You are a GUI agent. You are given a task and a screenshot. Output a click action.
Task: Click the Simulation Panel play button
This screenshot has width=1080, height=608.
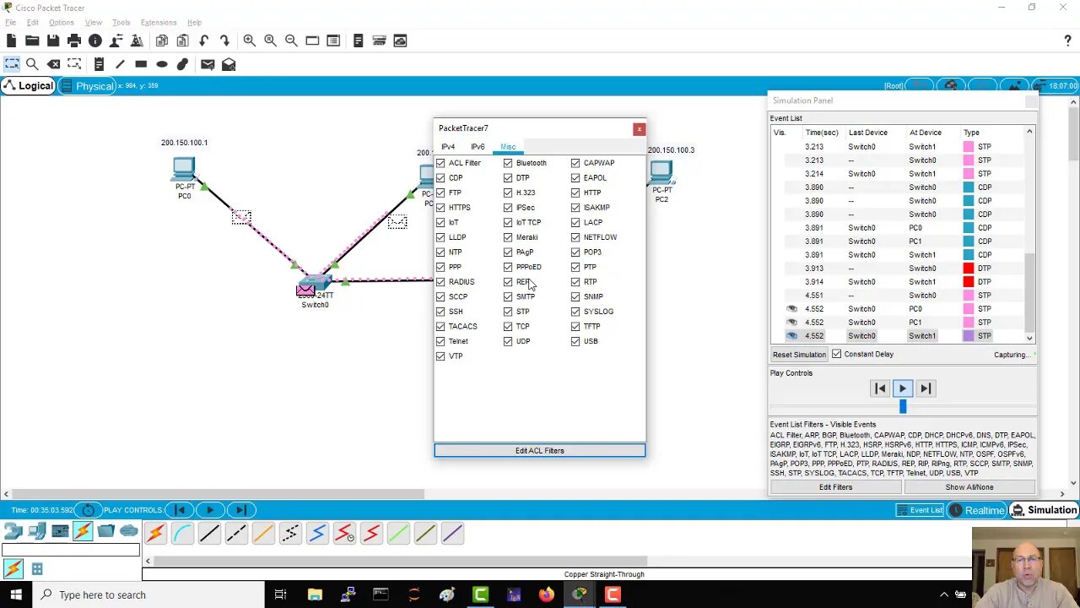[903, 388]
